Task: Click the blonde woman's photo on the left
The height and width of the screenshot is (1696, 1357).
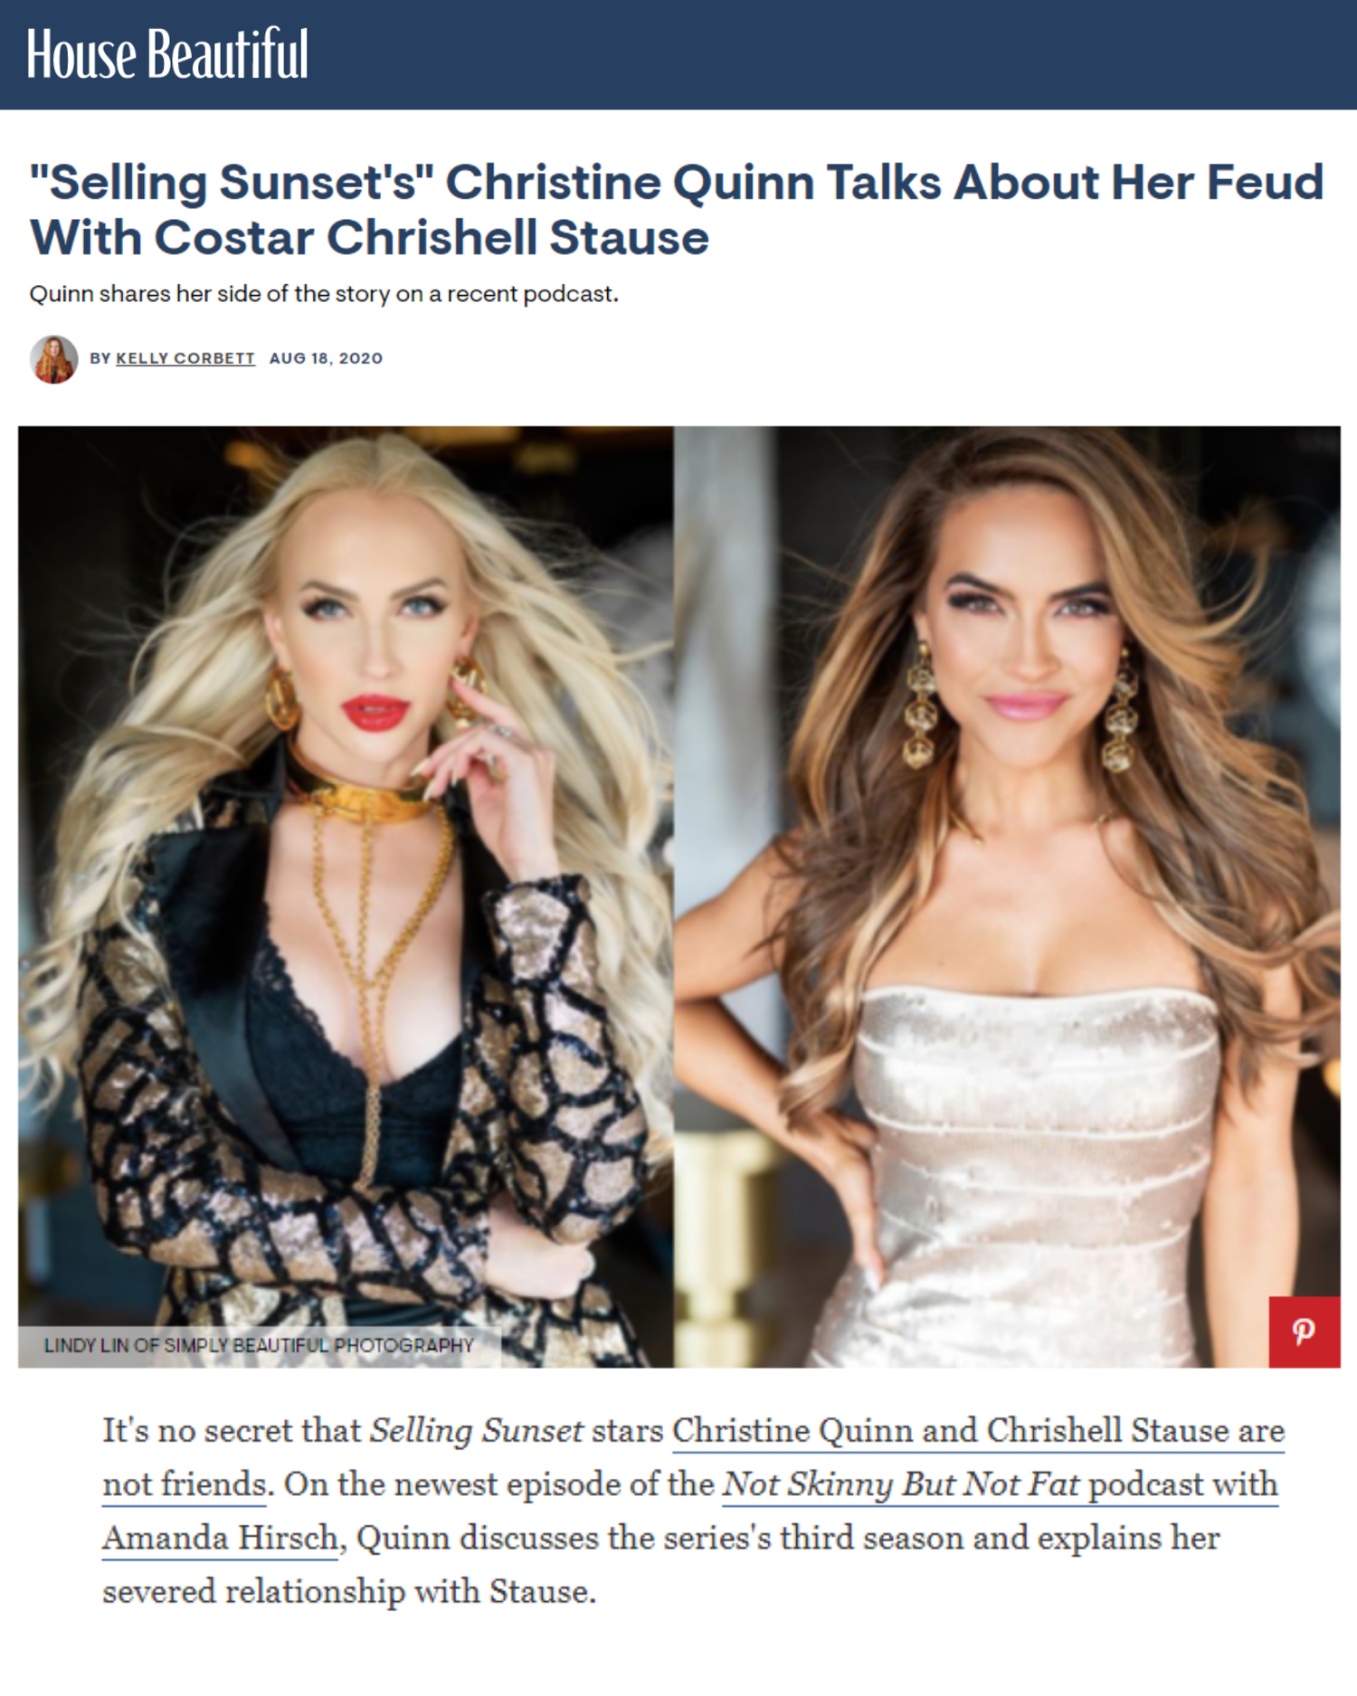Action: (346, 895)
